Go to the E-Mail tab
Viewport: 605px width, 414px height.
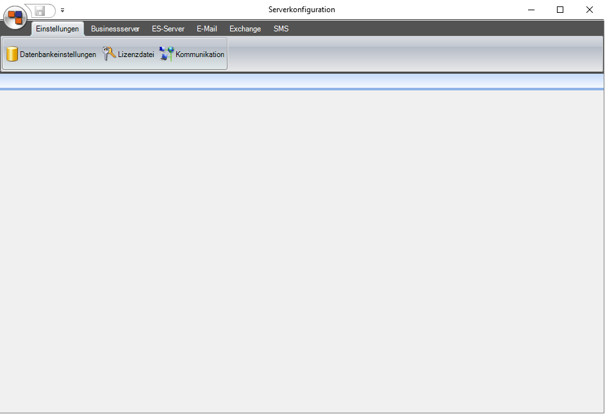(x=206, y=29)
